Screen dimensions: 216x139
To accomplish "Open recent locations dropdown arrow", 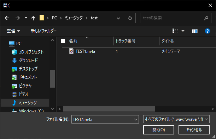I will pyautogui.click(x=26, y=18).
